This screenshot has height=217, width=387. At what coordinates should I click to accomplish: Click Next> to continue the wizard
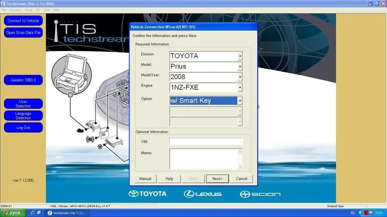(x=217, y=179)
